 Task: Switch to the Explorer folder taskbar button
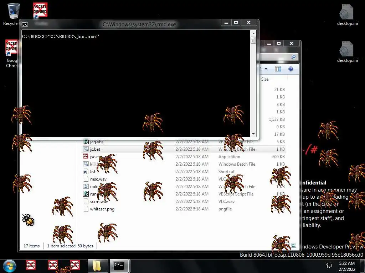[x=98, y=266]
